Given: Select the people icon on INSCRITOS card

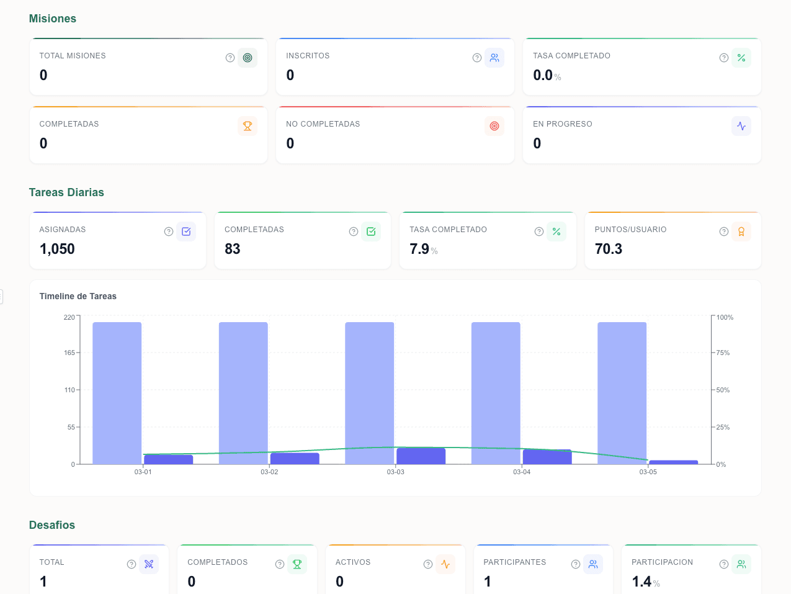Looking at the screenshot, I should [494, 57].
